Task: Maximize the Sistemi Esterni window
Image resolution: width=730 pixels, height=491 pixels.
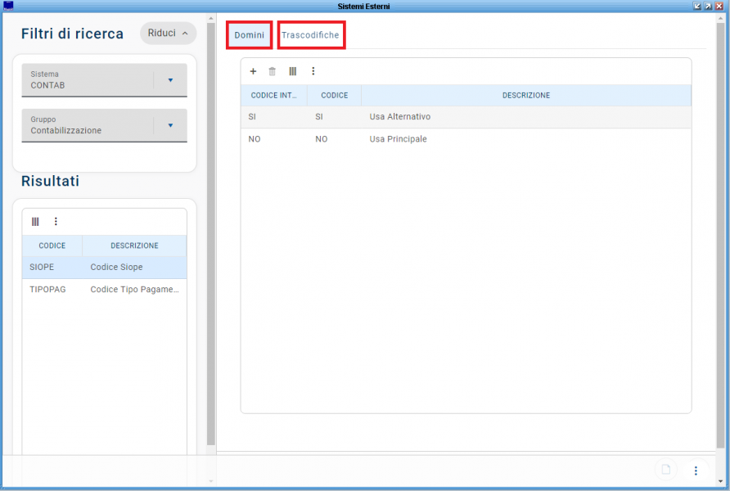Action: pyautogui.click(x=708, y=6)
